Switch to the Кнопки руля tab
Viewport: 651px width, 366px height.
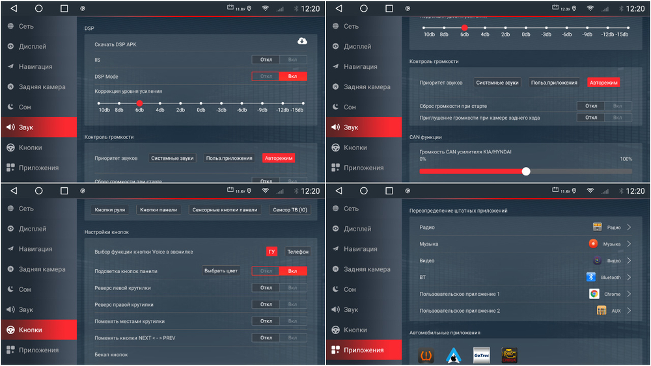(109, 210)
